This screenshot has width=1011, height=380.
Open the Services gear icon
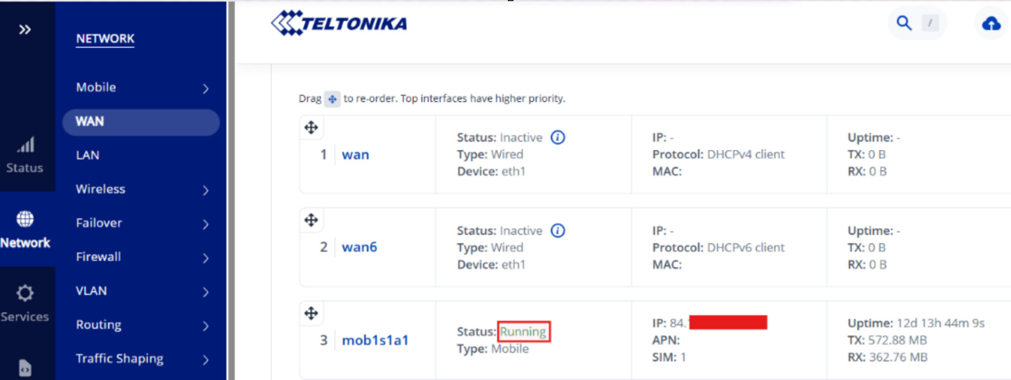[25, 293]
